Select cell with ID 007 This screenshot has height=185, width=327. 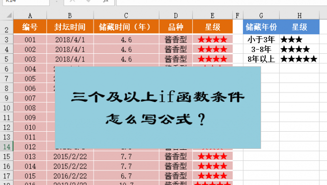[x=30, y=98]
